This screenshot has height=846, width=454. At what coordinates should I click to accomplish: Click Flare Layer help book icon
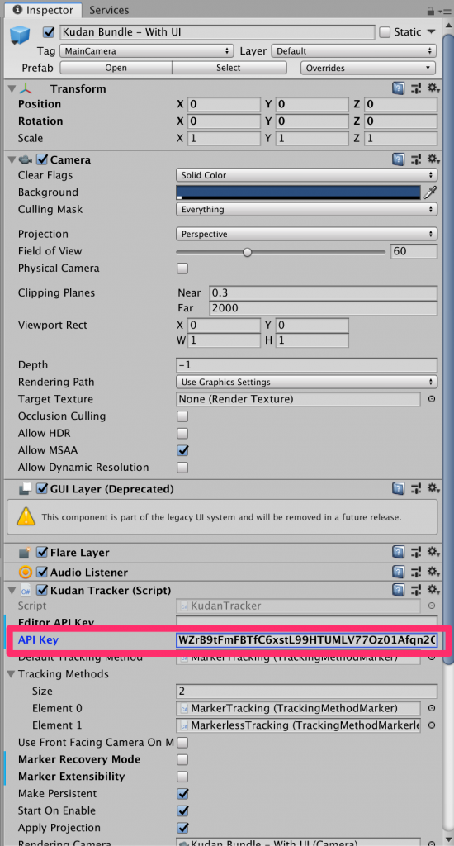(x=399, y=553)
